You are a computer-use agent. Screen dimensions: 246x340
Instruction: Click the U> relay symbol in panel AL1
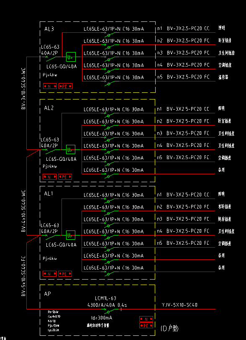point(71,235)
